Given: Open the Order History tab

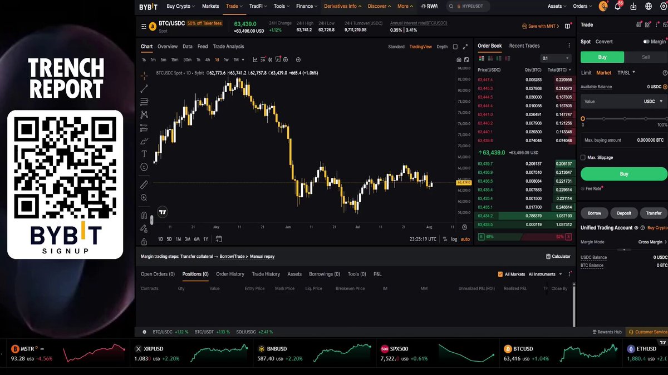Looking at the screenshot, I should coord(230,274).
